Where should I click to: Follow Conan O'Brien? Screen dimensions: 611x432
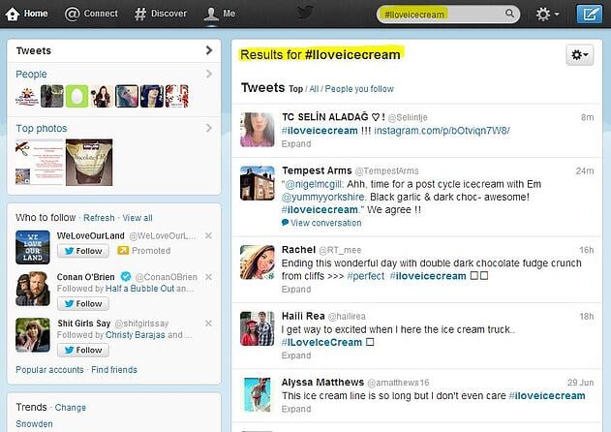(x=83, y=304)
